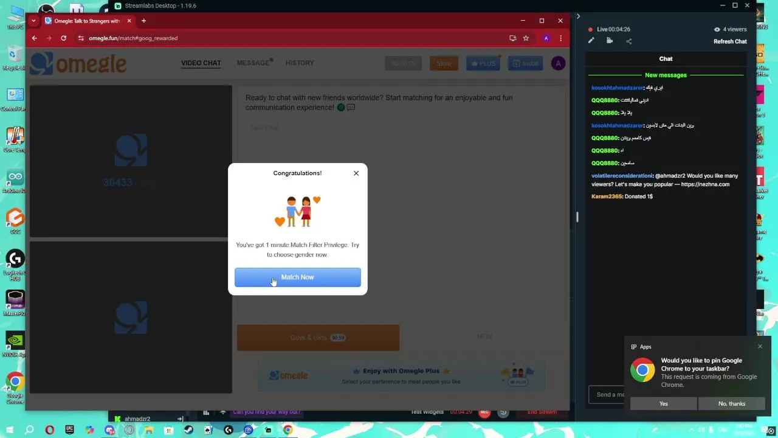Screen dimensions: 778x438
Task: Click the edit stream info pencil icon
Action: [591, 41]
